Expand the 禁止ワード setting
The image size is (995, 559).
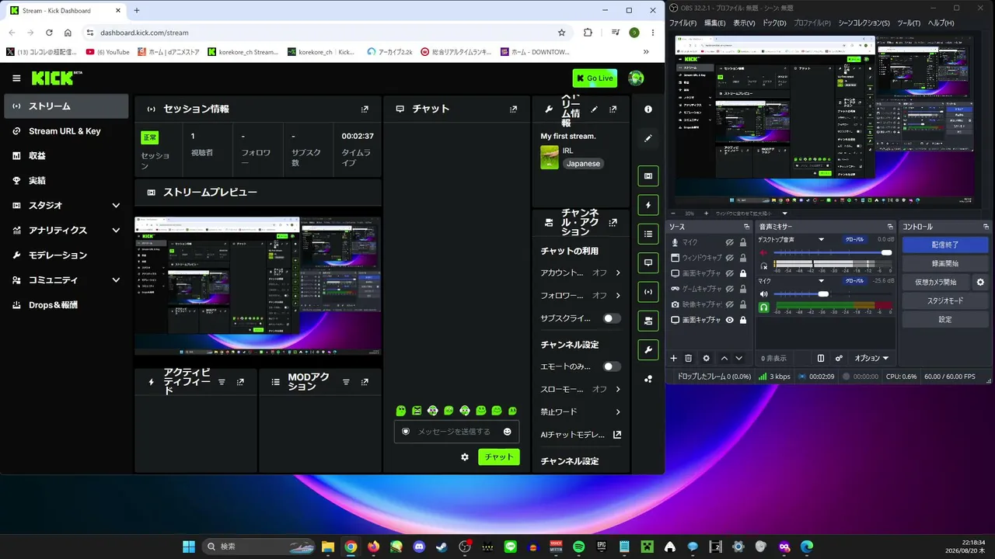581,412
